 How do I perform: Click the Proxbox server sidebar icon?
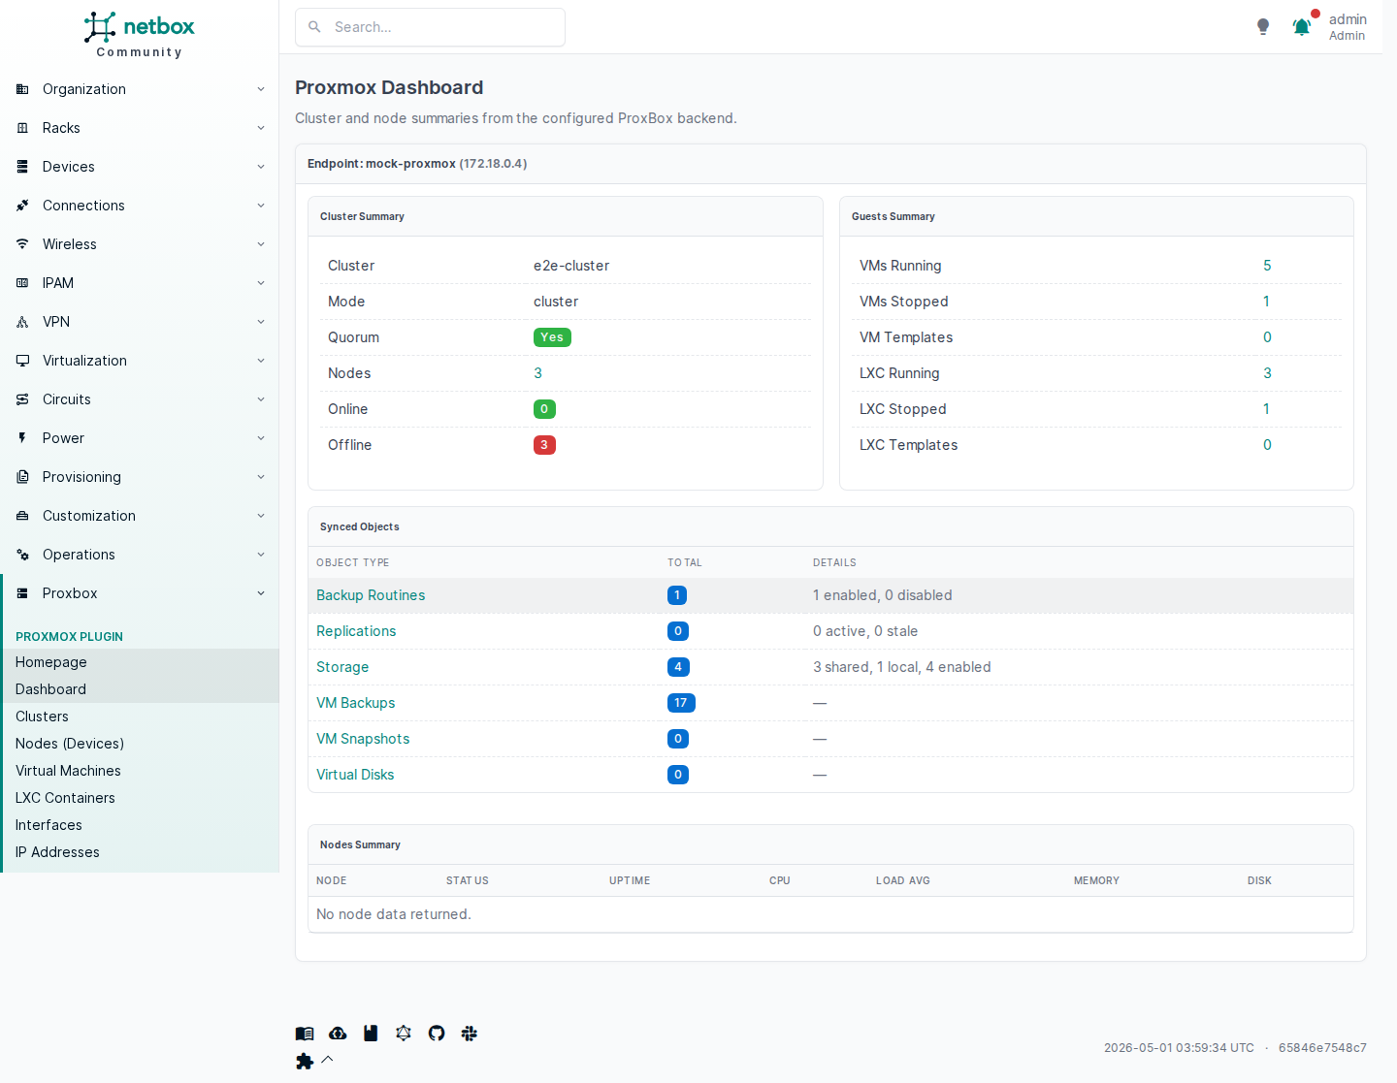(x=22, y=593)
